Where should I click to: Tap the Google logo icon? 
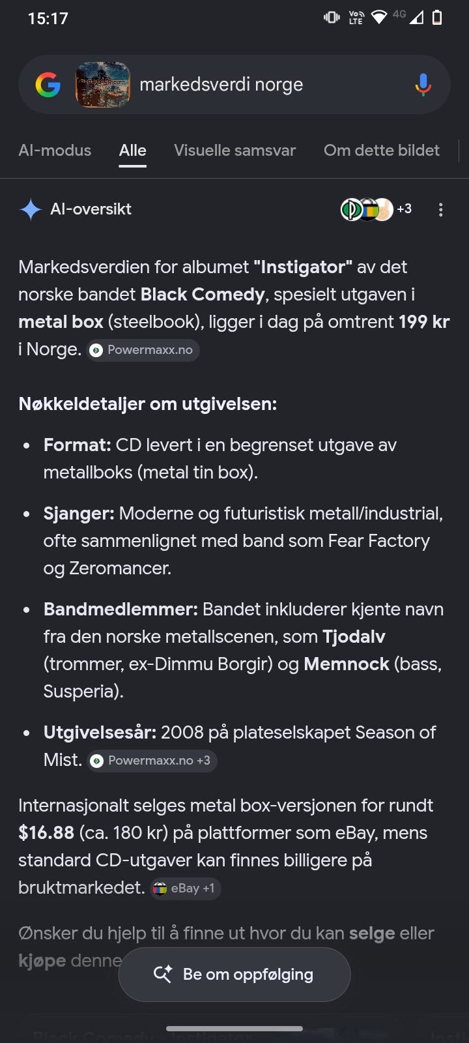tap(48, 85)
